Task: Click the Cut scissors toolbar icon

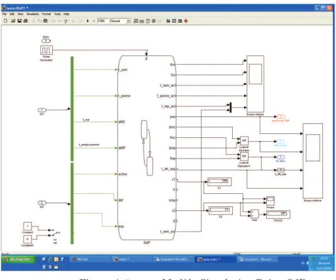Action: coord(33,21)
